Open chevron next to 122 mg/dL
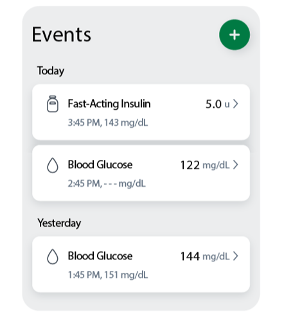Image resolution: width=284 pixels, height=321 pixels. click(236, 165)
